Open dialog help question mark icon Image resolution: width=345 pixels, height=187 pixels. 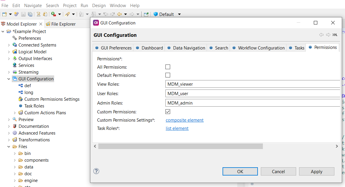pos(96,171)
